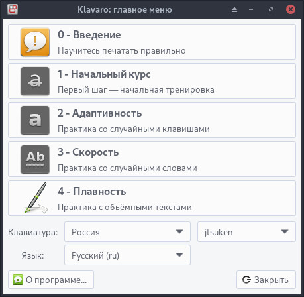Viewport: 304px width, 297px height.
Task: Click the Скорость Ab icon
Action: pos(35,159)
